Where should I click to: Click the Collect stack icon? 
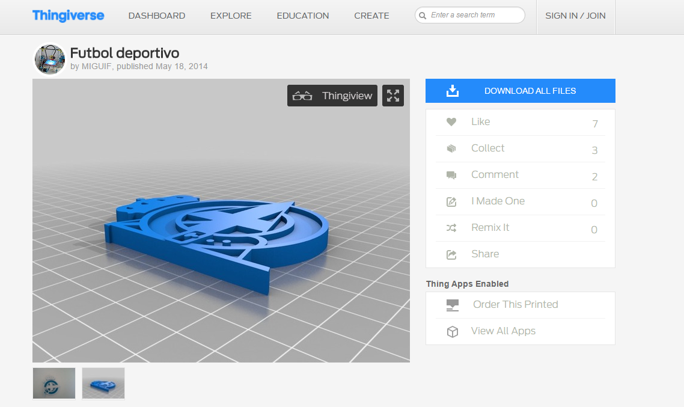pos(451,148)
